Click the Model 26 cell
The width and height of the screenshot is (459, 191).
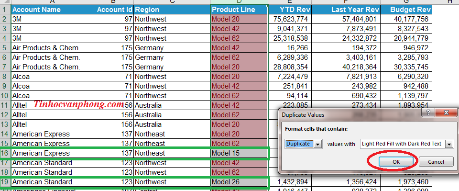click(x=239, y=182)
